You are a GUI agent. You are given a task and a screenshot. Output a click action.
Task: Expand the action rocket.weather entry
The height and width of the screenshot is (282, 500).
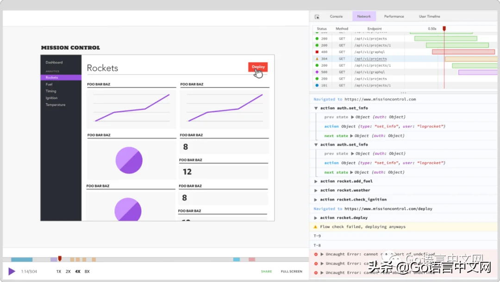coord(316,190)
